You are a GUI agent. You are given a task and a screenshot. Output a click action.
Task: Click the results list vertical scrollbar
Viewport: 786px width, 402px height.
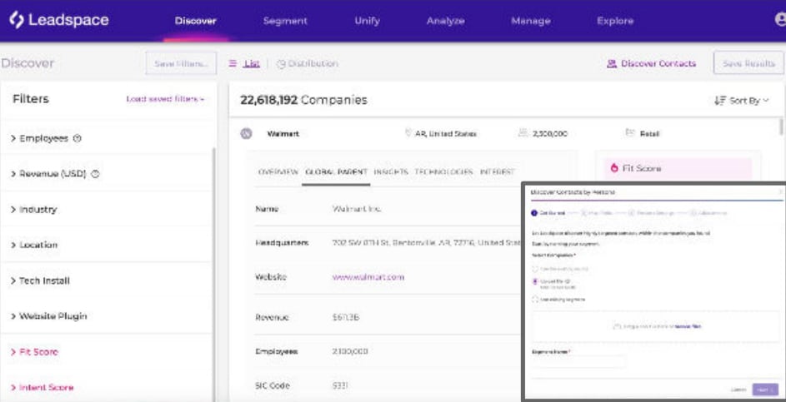(x=780, y=127)
